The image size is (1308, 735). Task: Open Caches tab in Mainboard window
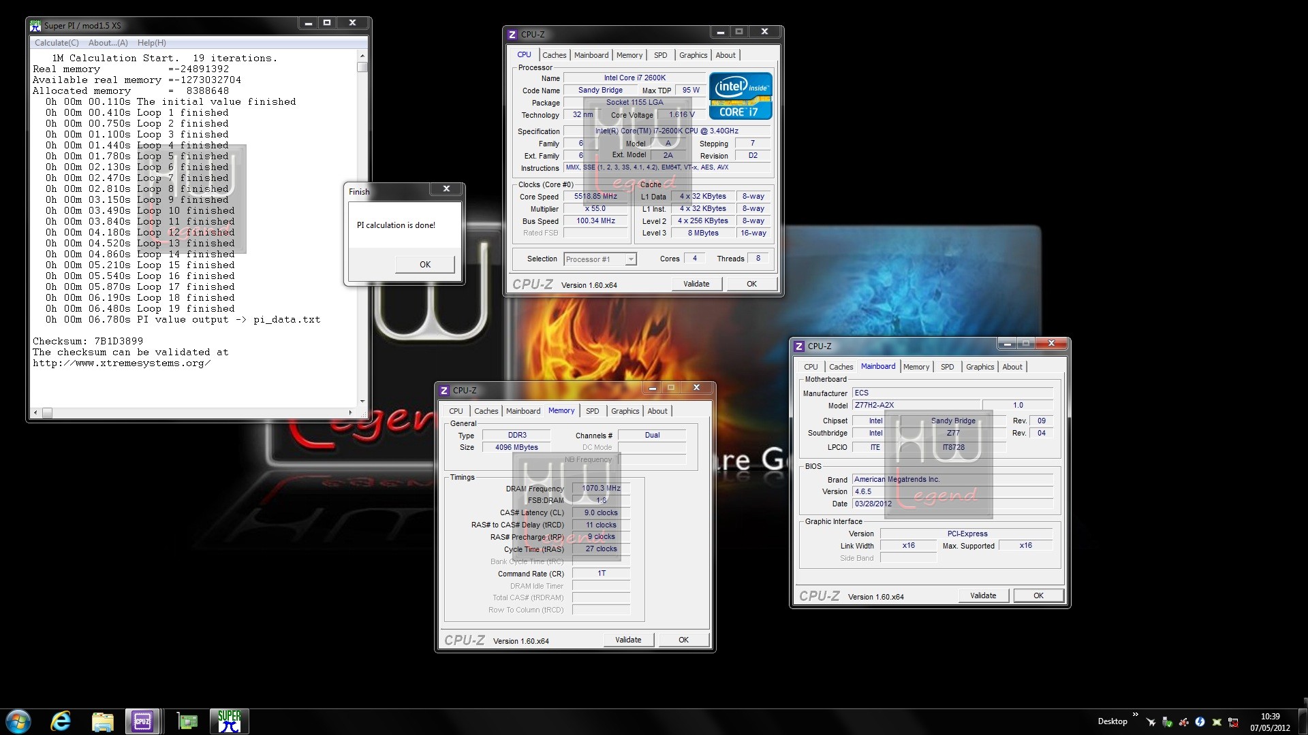click(x=841, y=367)
